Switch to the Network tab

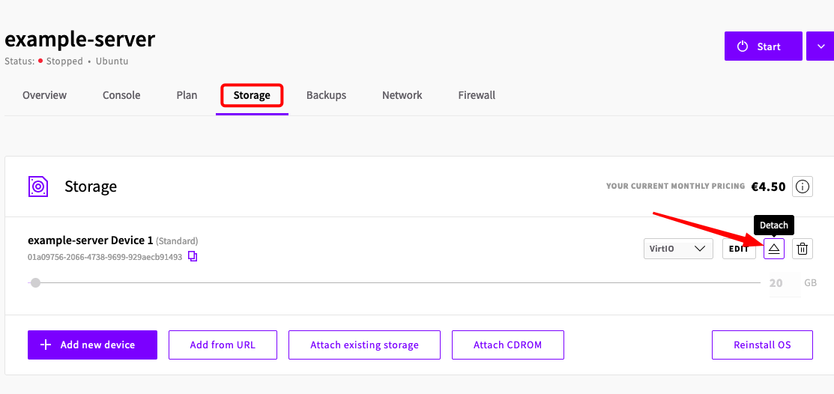(402, 95)
